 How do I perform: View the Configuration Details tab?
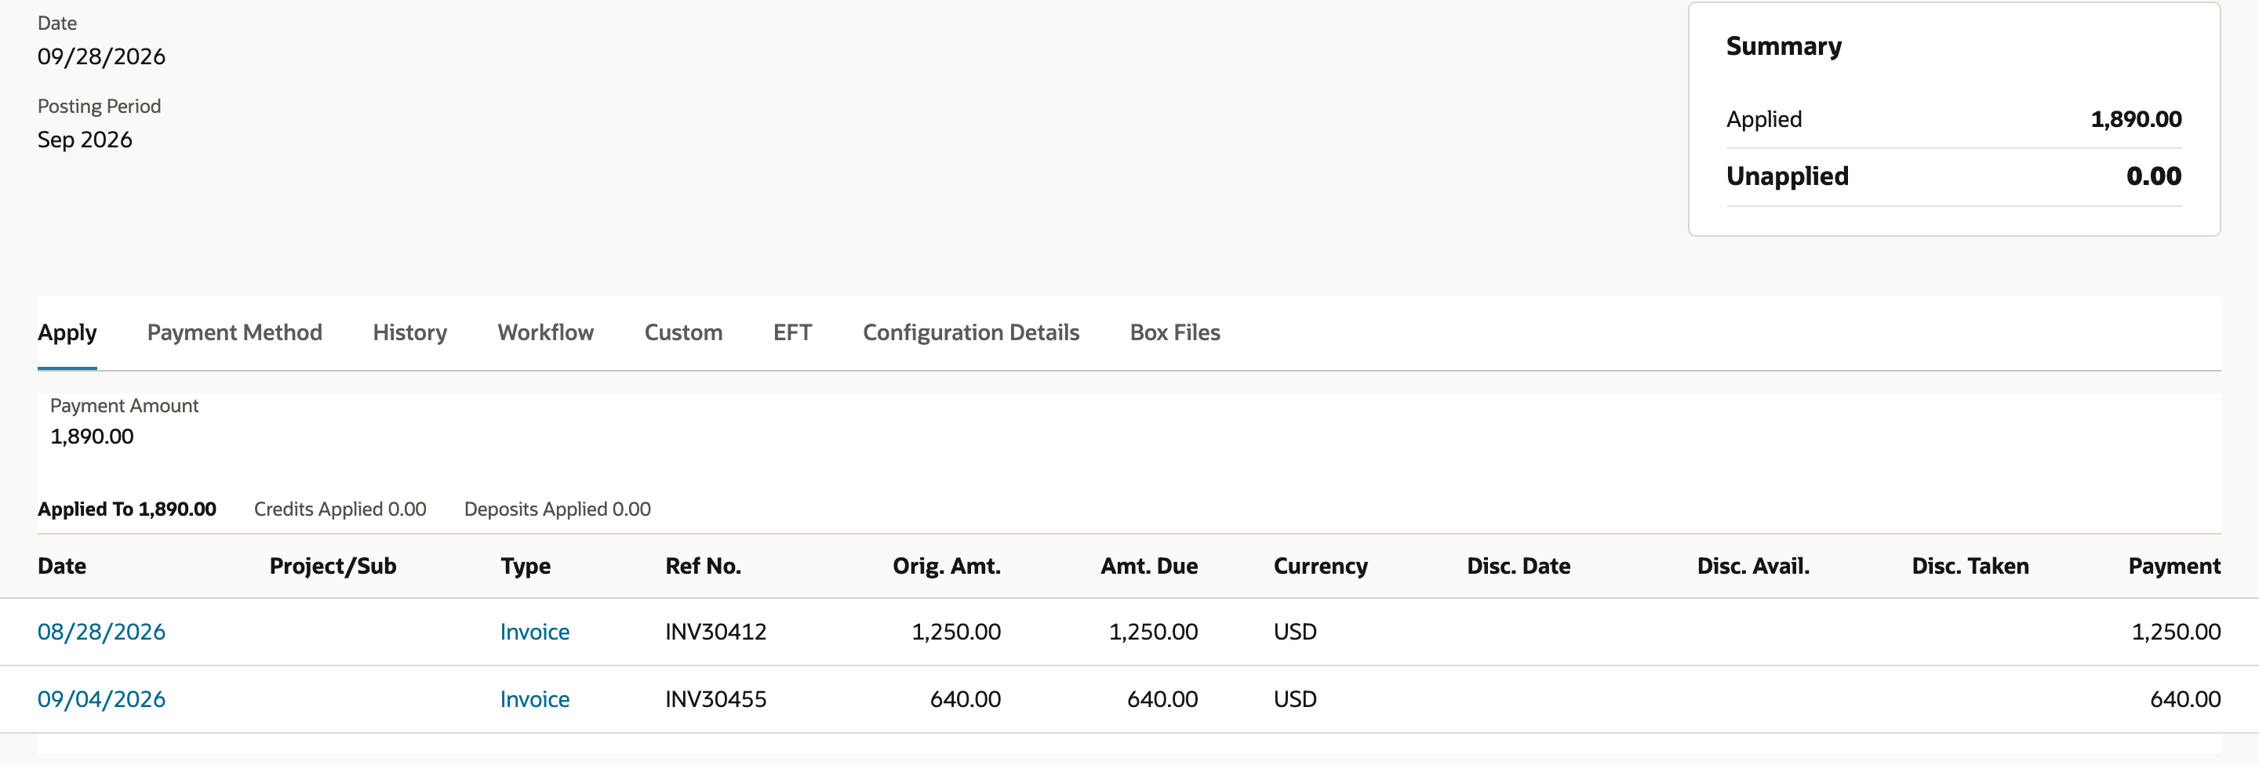pos(971,332)
